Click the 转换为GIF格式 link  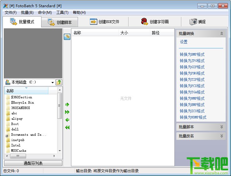pyautogui.click(x=192, y=67)
